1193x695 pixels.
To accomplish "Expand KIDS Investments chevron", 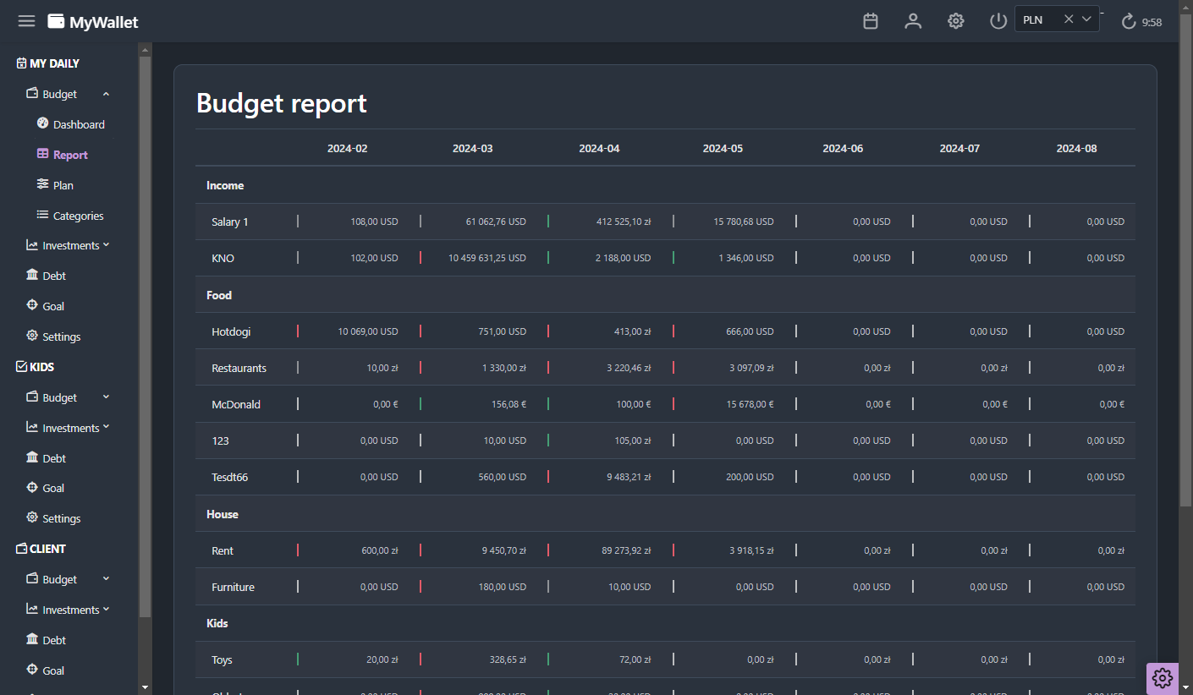I will click(x=106, y=427).
